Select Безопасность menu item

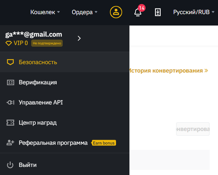click(x=65, y=62)
